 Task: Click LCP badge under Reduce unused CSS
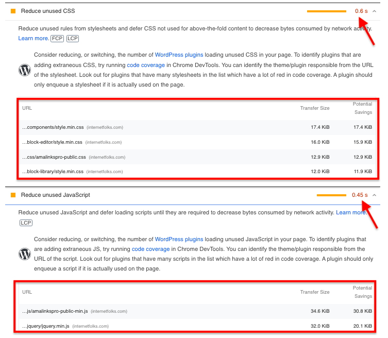73,39
